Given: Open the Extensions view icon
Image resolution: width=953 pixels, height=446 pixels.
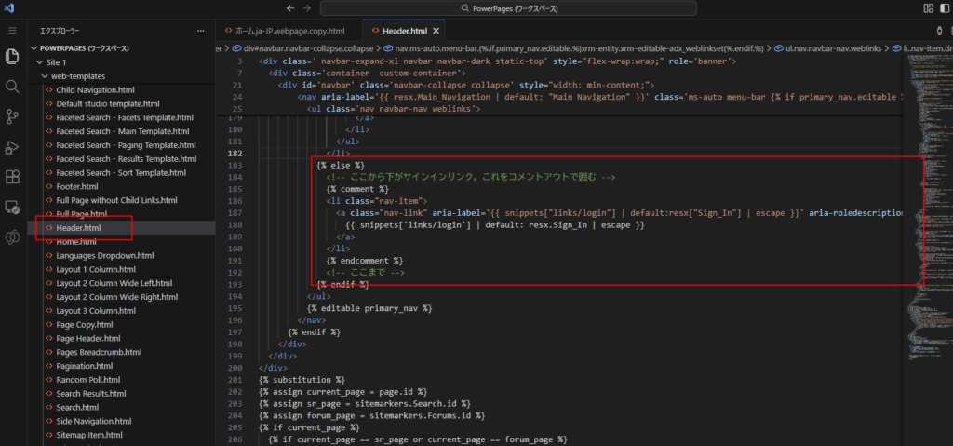Looking at the screenshot, I should [x=12, y=177].
